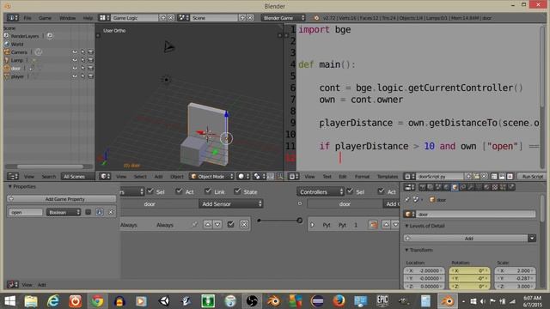
Task: Click the RenderLayers icon in outliner
Action: (7, 36)
